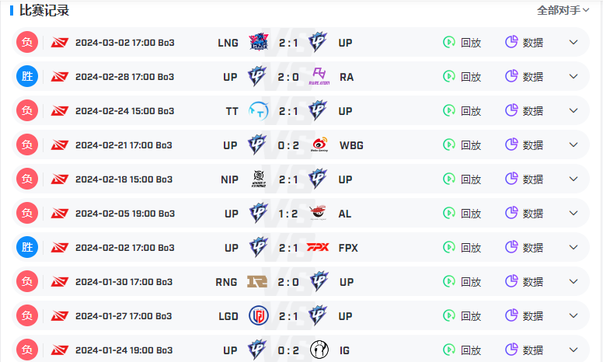Expand the 2024-02-21 UP vs WBG match

tap(573, 144)
